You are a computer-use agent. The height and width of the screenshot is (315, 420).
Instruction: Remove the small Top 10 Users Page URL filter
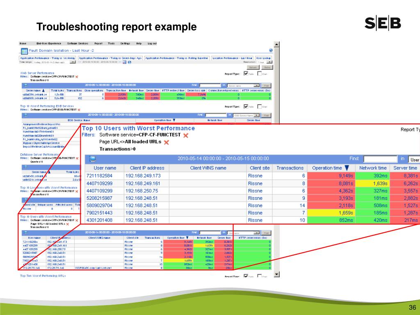click(x=68, y=224)
